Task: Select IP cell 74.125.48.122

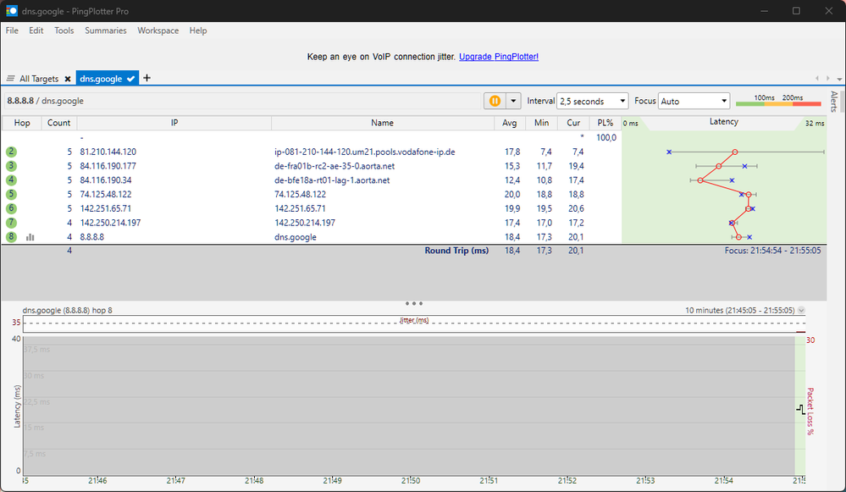Action: (106, 194)
